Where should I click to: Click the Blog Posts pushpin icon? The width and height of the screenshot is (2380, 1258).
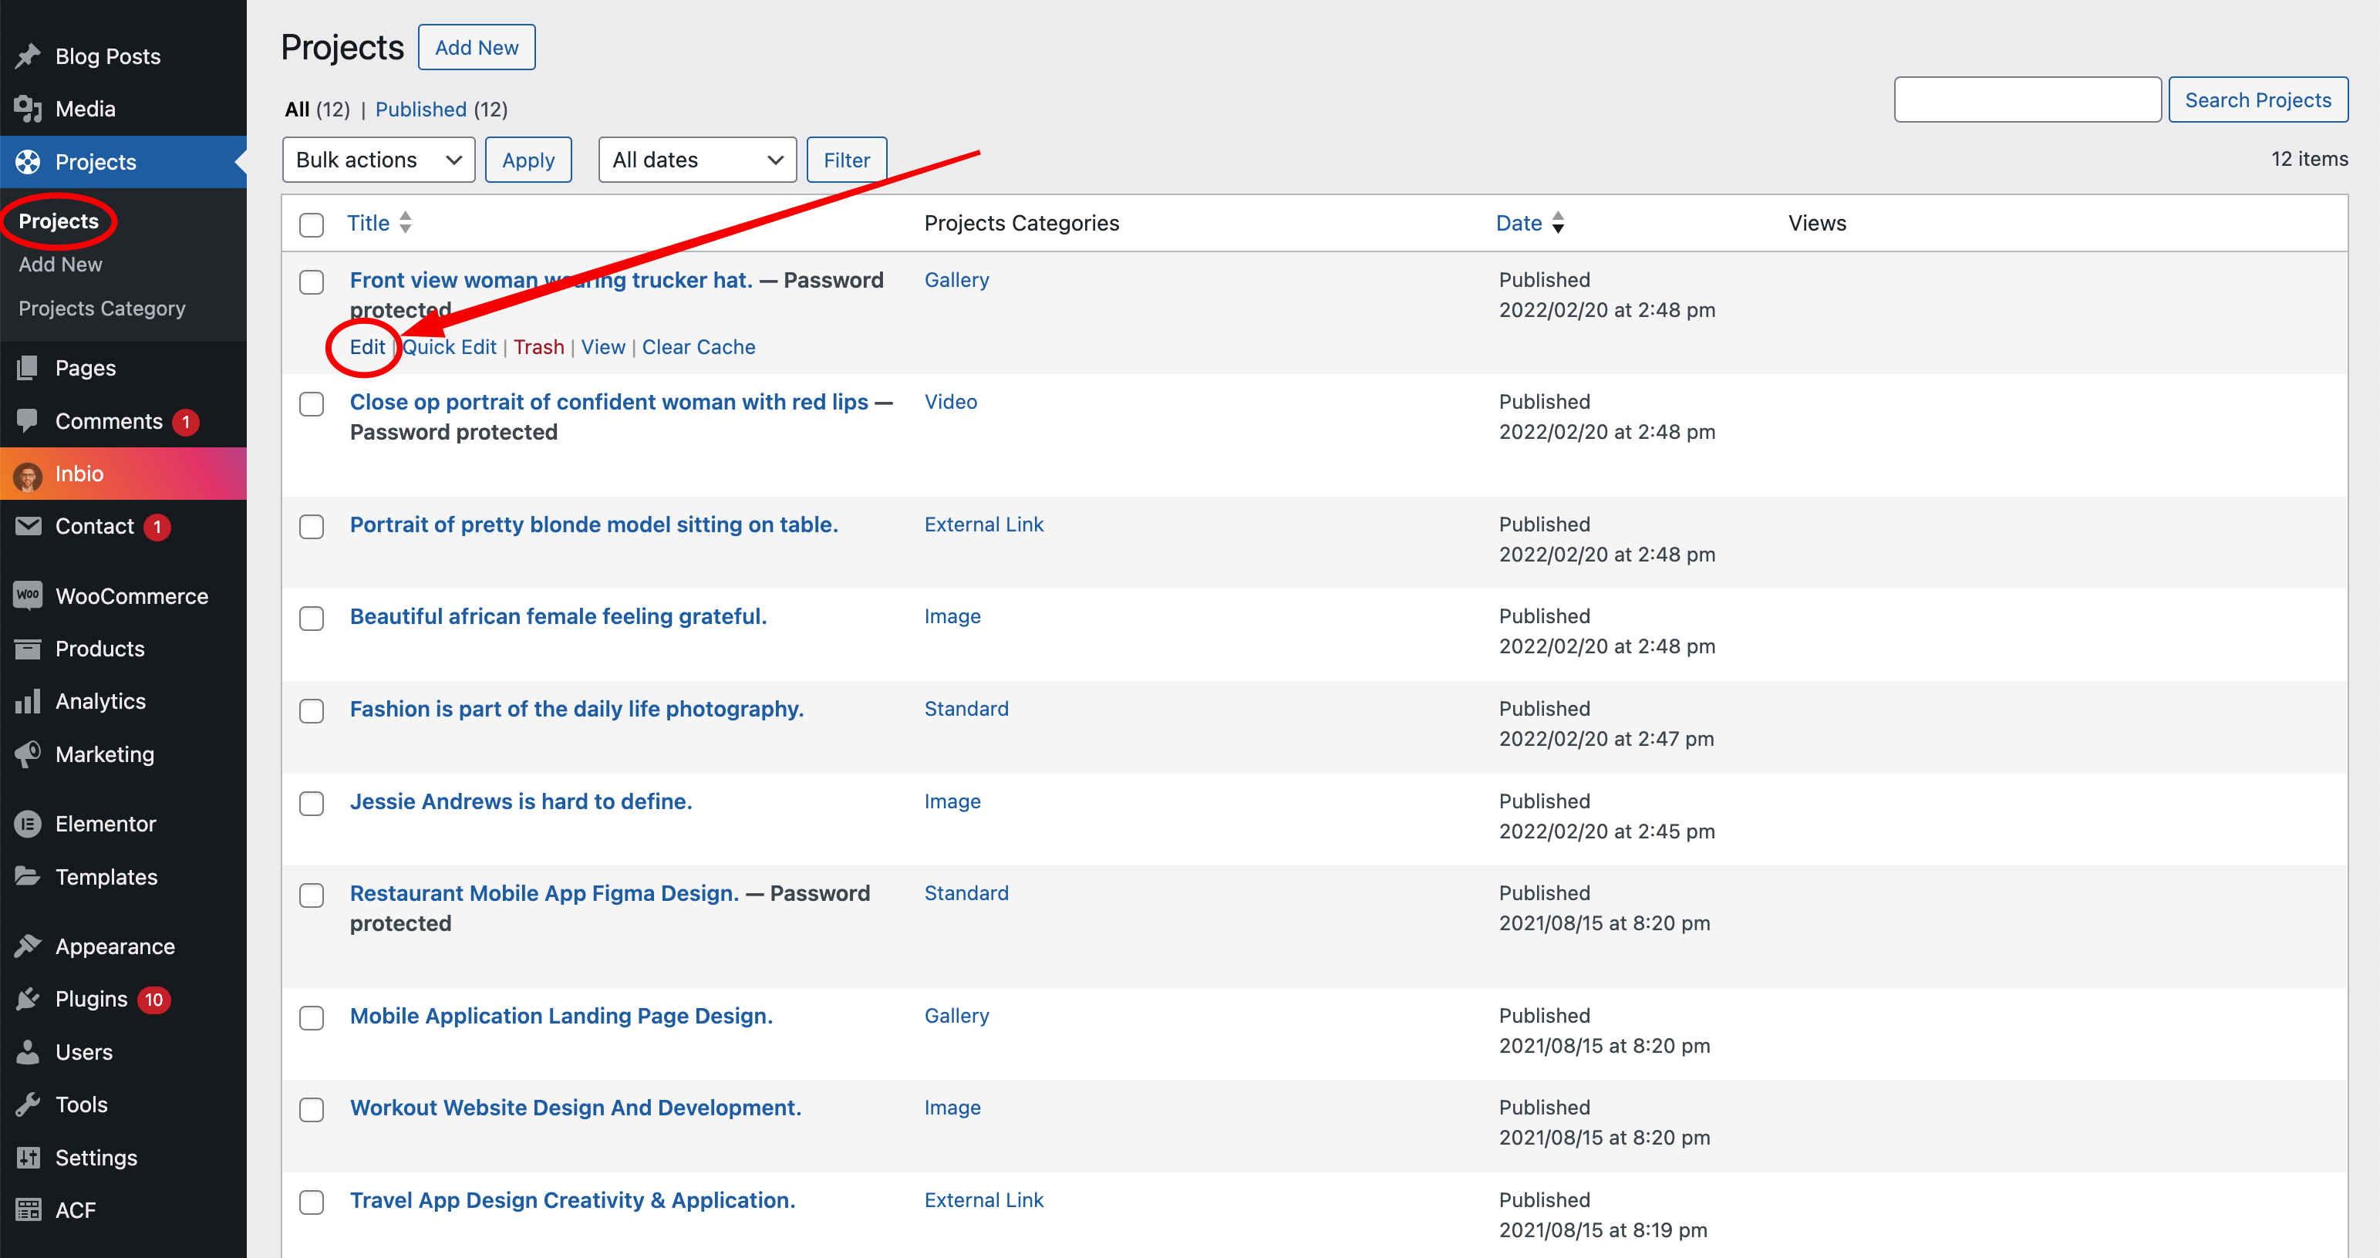28,56
